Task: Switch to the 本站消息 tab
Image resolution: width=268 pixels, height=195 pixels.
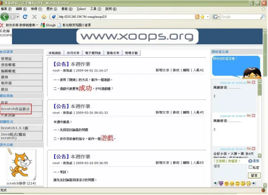Action: (x=55, y=53)
